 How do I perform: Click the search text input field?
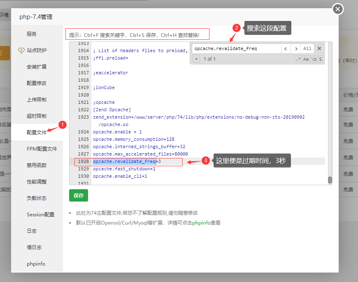236,48
